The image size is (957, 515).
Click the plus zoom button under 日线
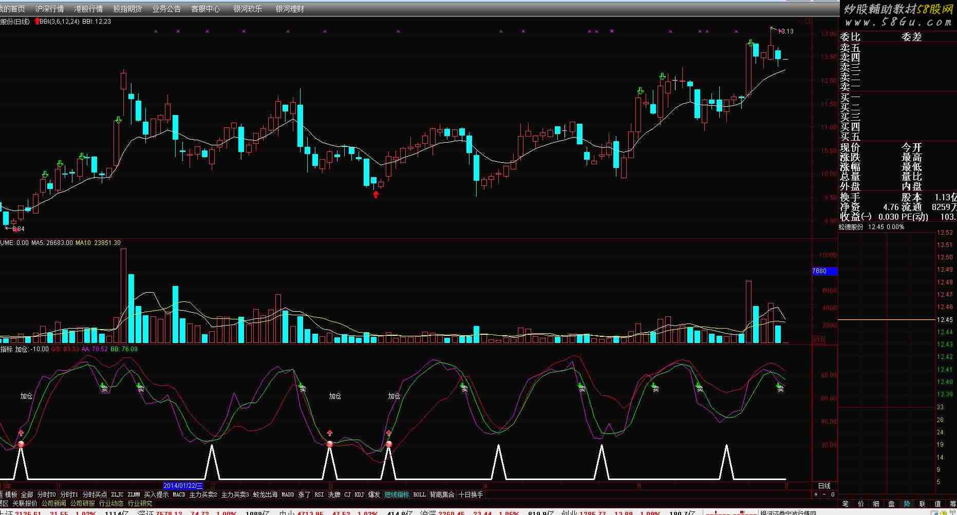click(x=816, y=494)
